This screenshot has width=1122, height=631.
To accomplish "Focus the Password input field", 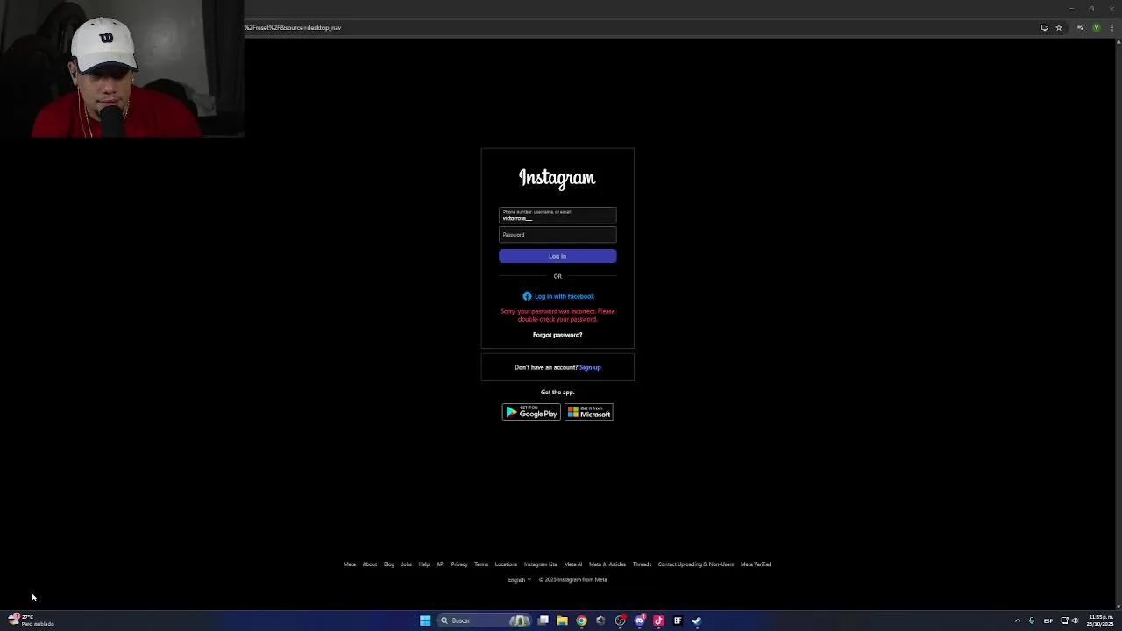I will pyautogui.click(x=557, y=235).
